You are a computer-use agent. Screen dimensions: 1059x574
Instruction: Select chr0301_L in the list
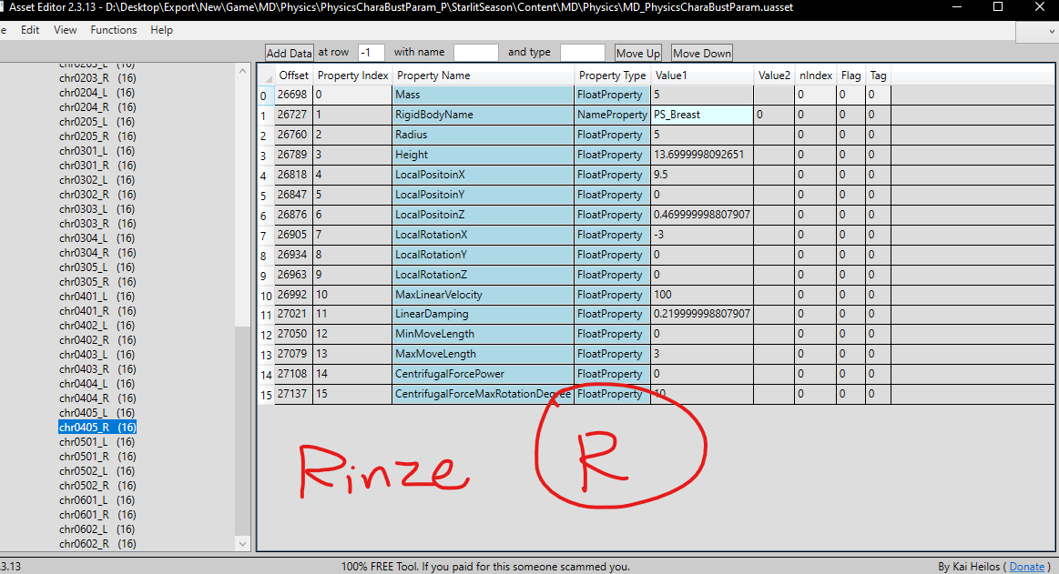point(97,151)
